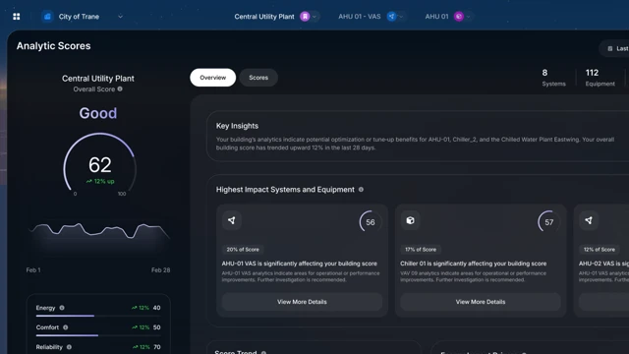Screen dimensions: 629x354
Task: Click the 17% of Score badge
Action: click(x=421, y=250)
